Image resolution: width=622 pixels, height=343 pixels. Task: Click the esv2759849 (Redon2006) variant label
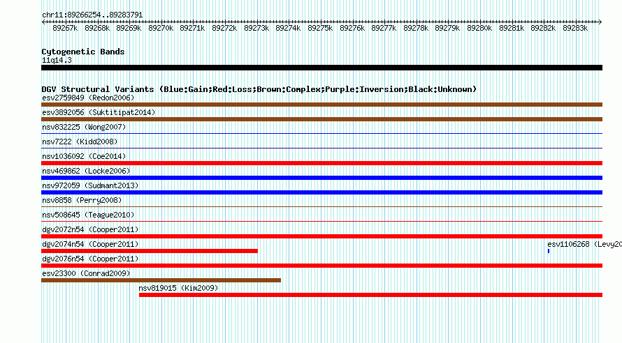[88, 98]
